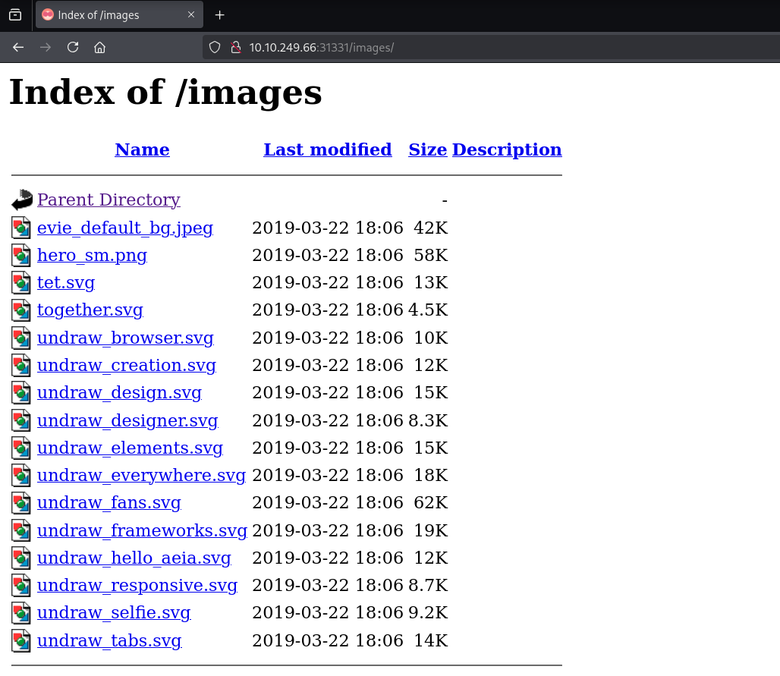The height and width of the screenshot is (676, 780).
Task: Open undraw_hello_aeia.svg file link
Action: (x=134, y=558)
